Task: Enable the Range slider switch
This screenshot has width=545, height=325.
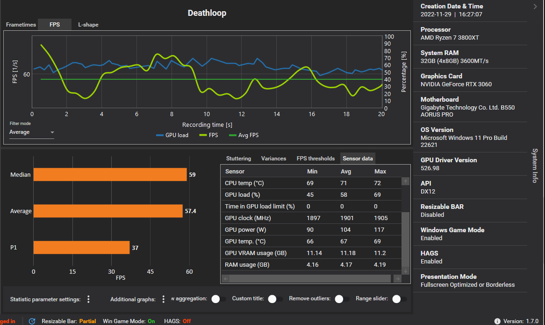Action: point(399,299)
